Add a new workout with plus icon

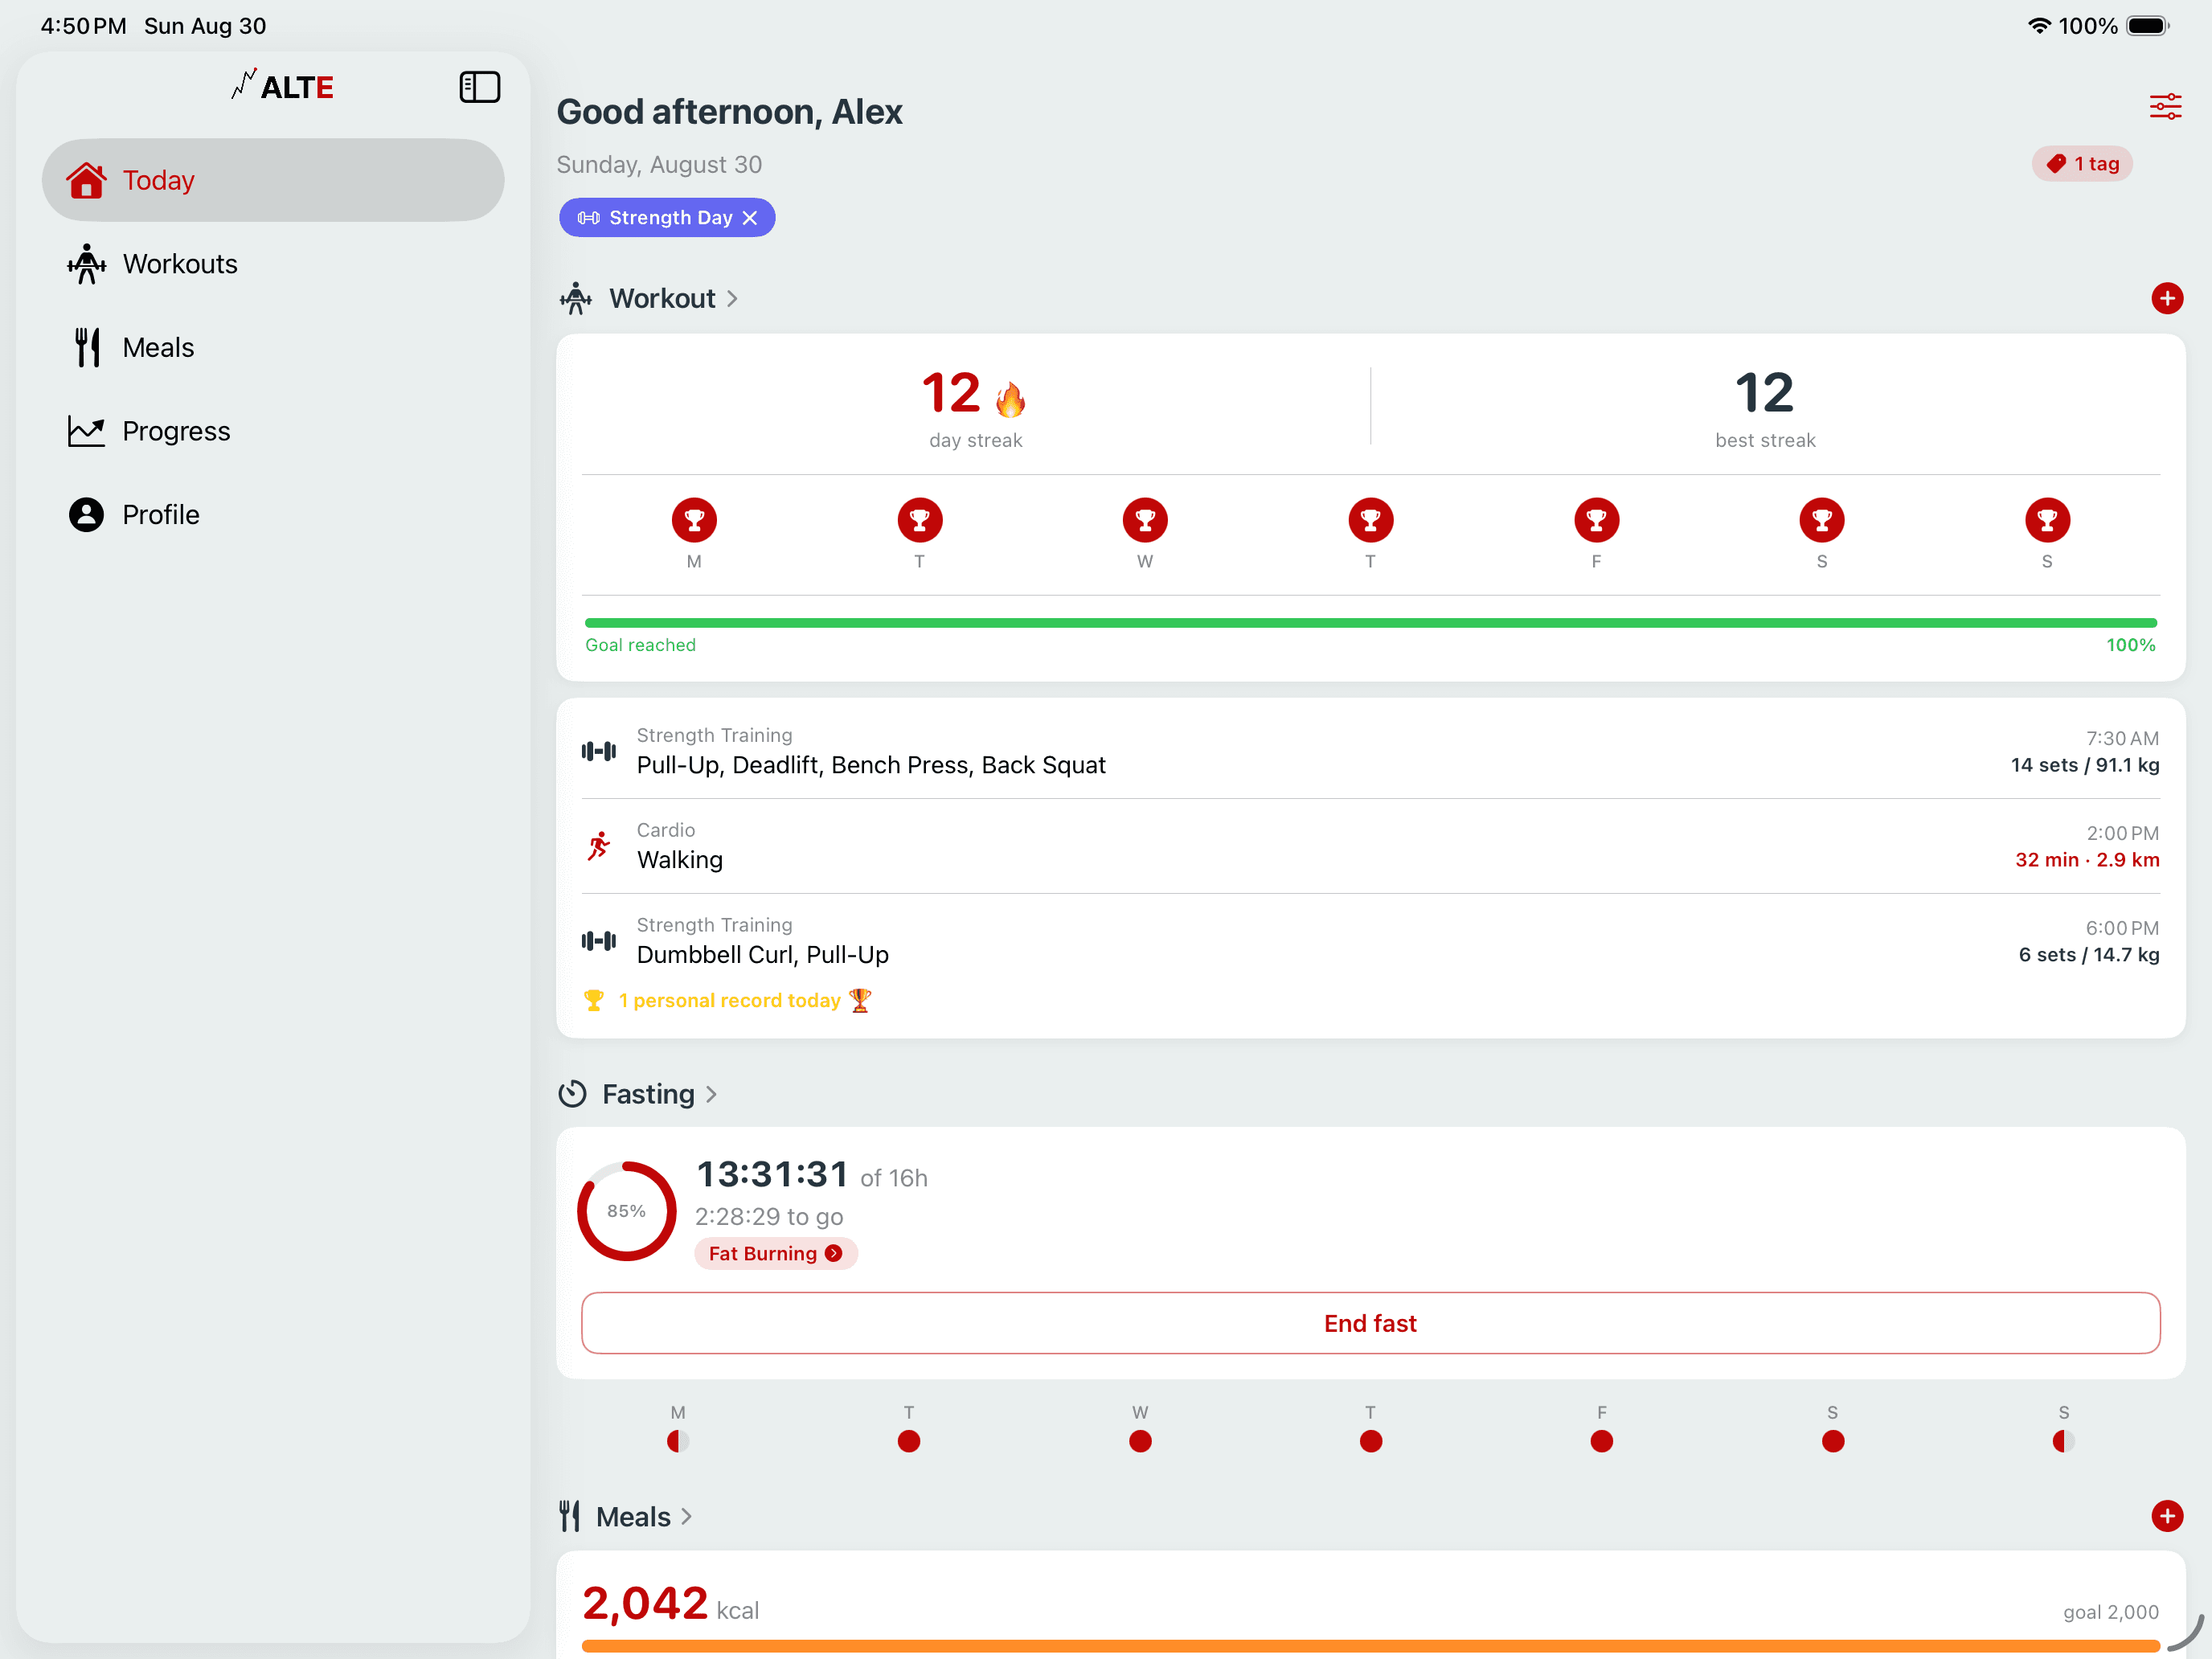pos(2166,298)
